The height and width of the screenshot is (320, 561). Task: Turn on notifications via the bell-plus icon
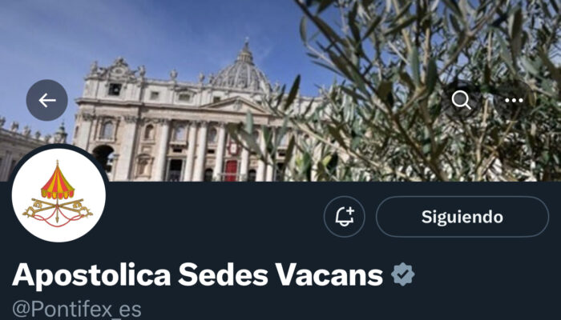pyautogui.click(x=344, y=217)
